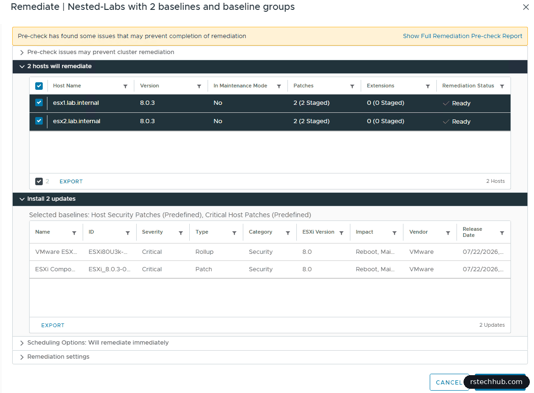Screen dimensions: 534x393
Task: Toggle select-all hosts header checkbox
Action: pos(39,86)
